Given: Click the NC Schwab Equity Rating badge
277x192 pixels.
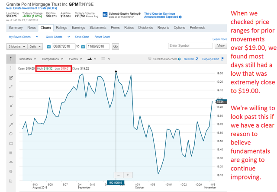Looking at the screenshot, I should 105,14.
